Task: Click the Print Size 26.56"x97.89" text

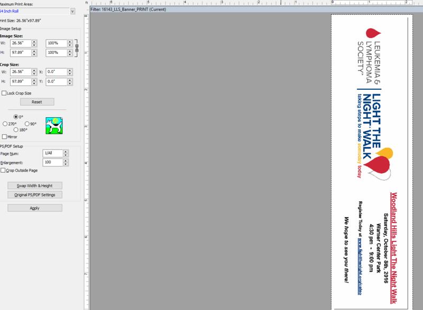Action: [21, 21]
